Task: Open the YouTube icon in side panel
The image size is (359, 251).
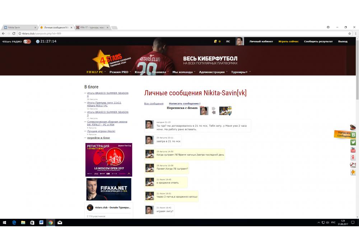Action: coord(353,150)
